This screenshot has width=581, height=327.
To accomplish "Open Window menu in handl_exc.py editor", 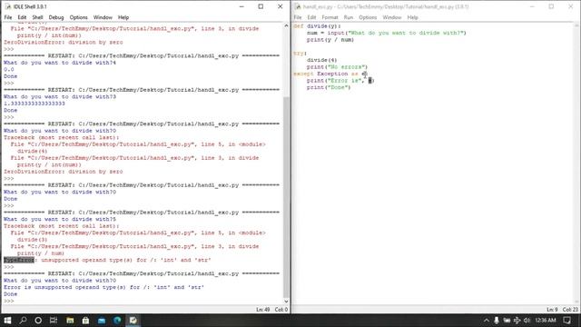I will click(x=392, y=17).
